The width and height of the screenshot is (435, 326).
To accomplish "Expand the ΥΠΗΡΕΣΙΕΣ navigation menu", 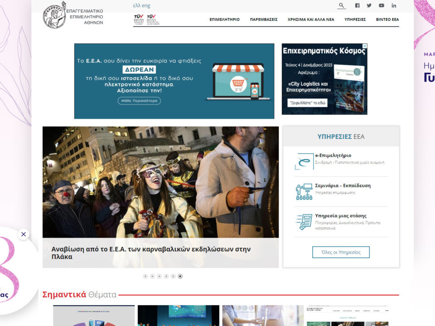I will click(355, 19).
